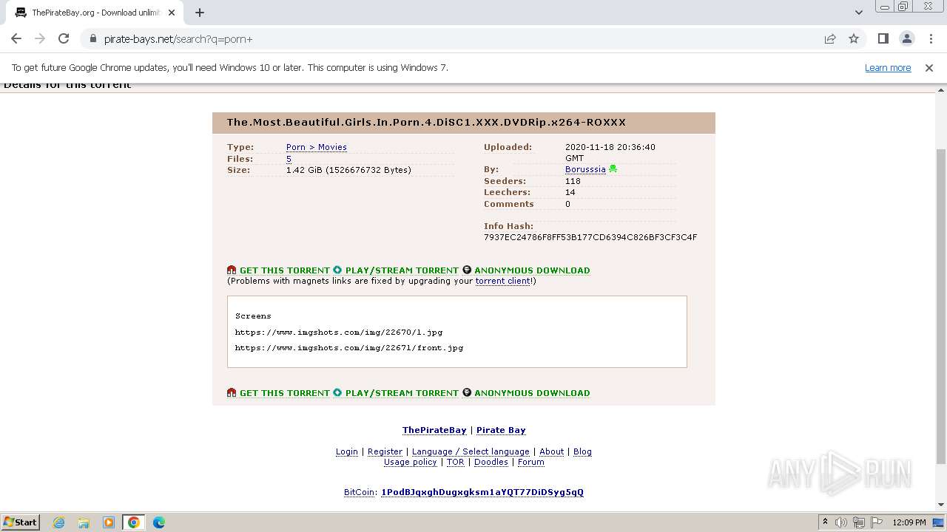The height and width of the screenshot is (532, 947).
Task: Open uploader Borusssia profile
Action: (585, 169)
